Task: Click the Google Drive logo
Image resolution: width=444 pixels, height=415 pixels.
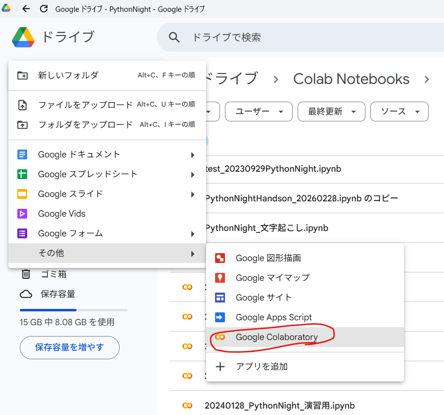Action: (x=23, y=37)
